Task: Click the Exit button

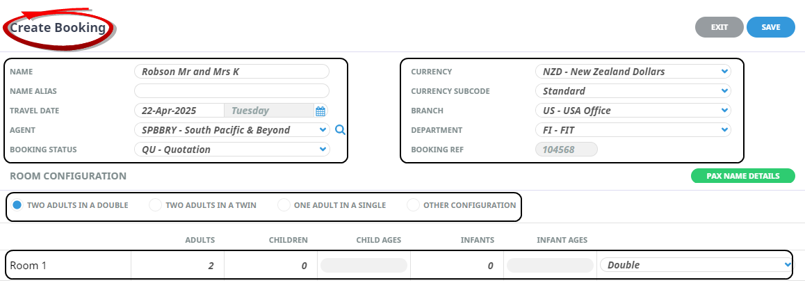Action: [x=719, y=27]
